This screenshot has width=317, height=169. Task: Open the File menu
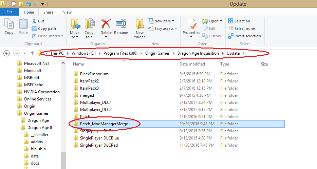10,12
